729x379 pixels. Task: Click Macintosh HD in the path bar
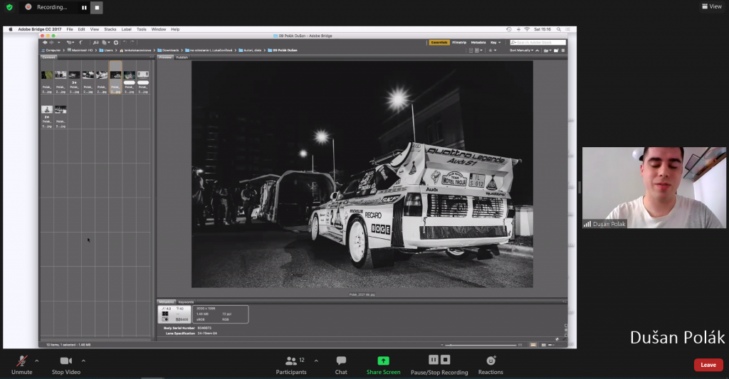[80, 50]
